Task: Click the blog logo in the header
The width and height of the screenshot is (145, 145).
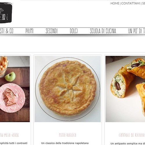Action: click(6, 13)
